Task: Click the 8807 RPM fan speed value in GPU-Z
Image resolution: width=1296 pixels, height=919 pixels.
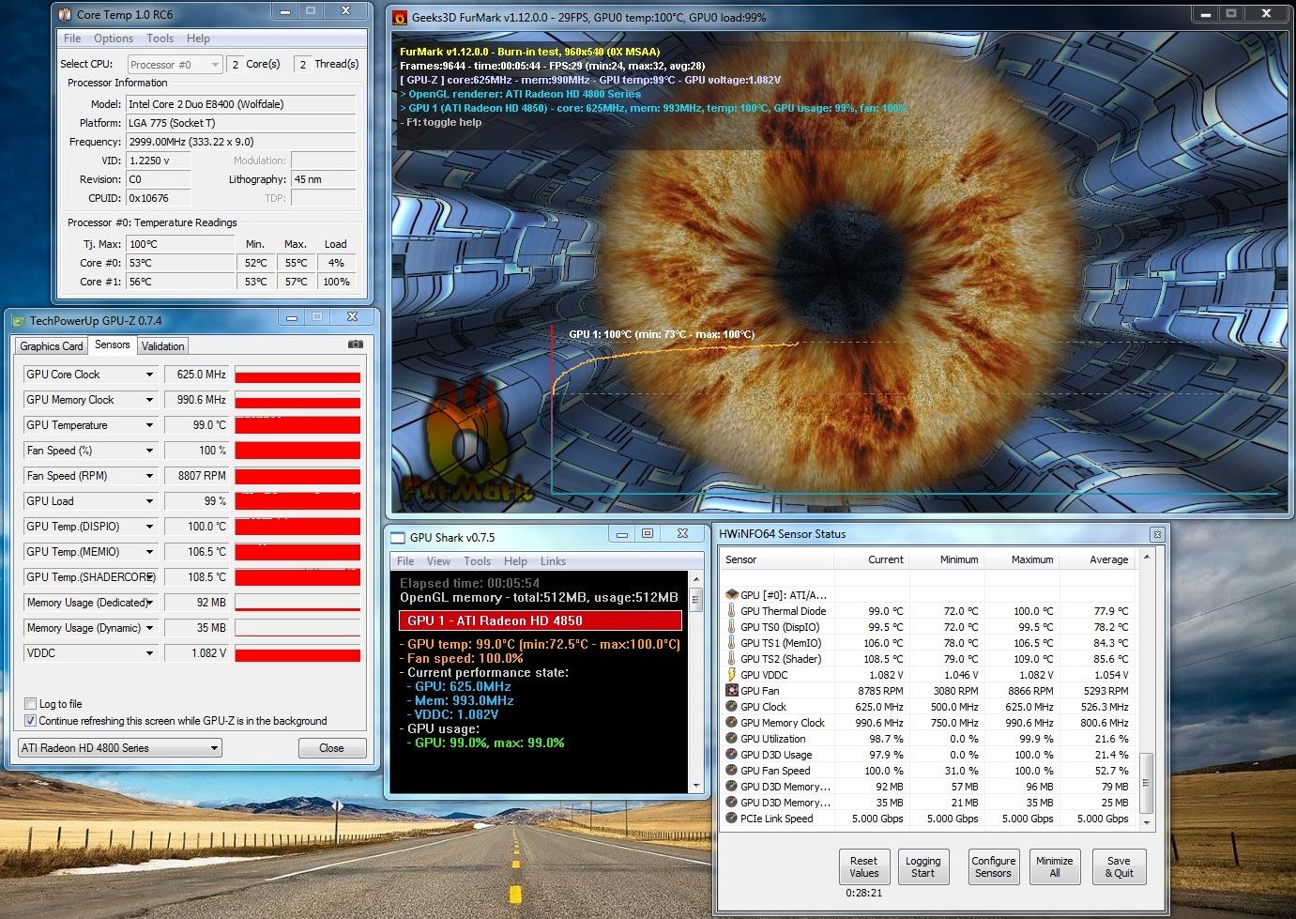Action: 197,476
